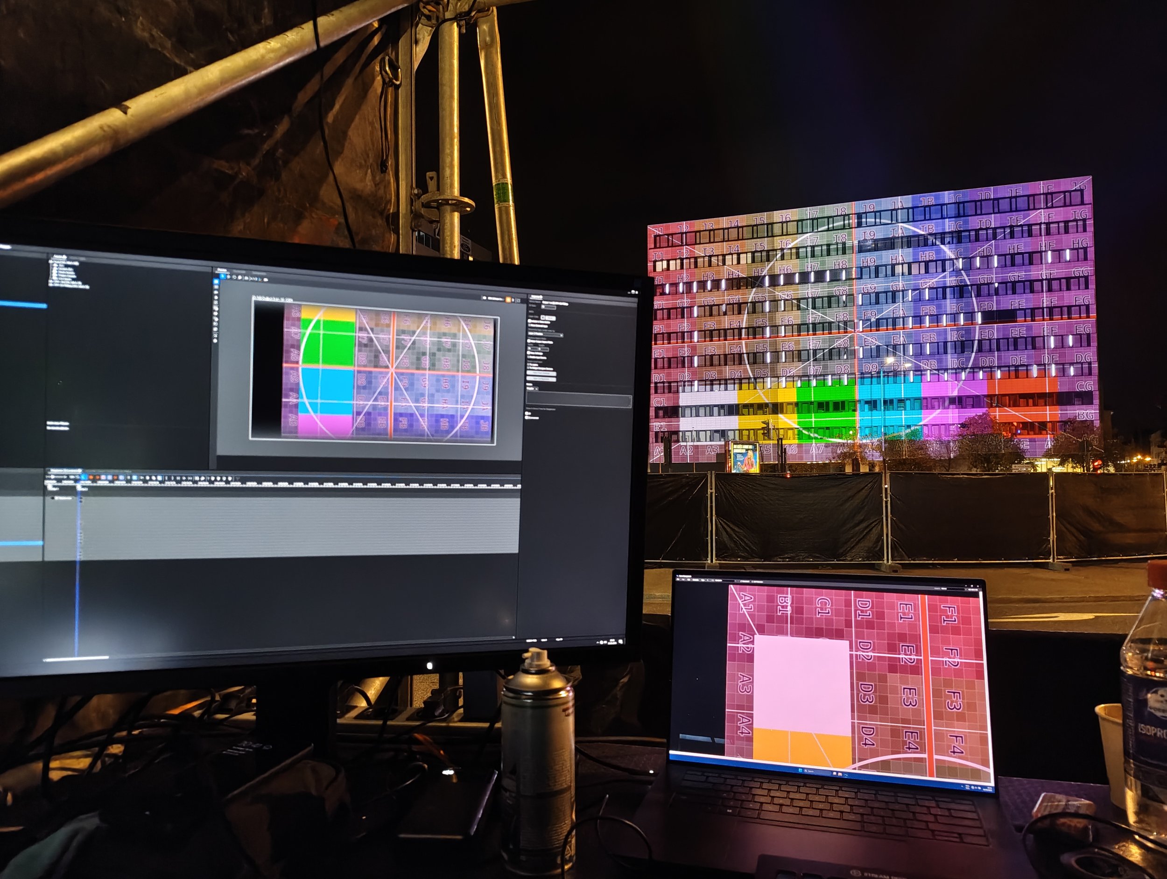
Task: Expand the top tree node in project panel
Action: point(50,262)
